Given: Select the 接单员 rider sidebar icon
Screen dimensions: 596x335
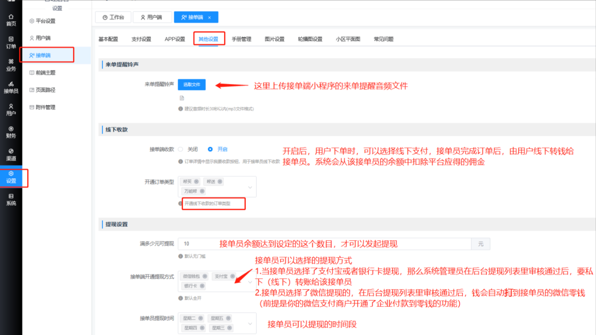Looking at the screenshot, I should pos(11,87).
